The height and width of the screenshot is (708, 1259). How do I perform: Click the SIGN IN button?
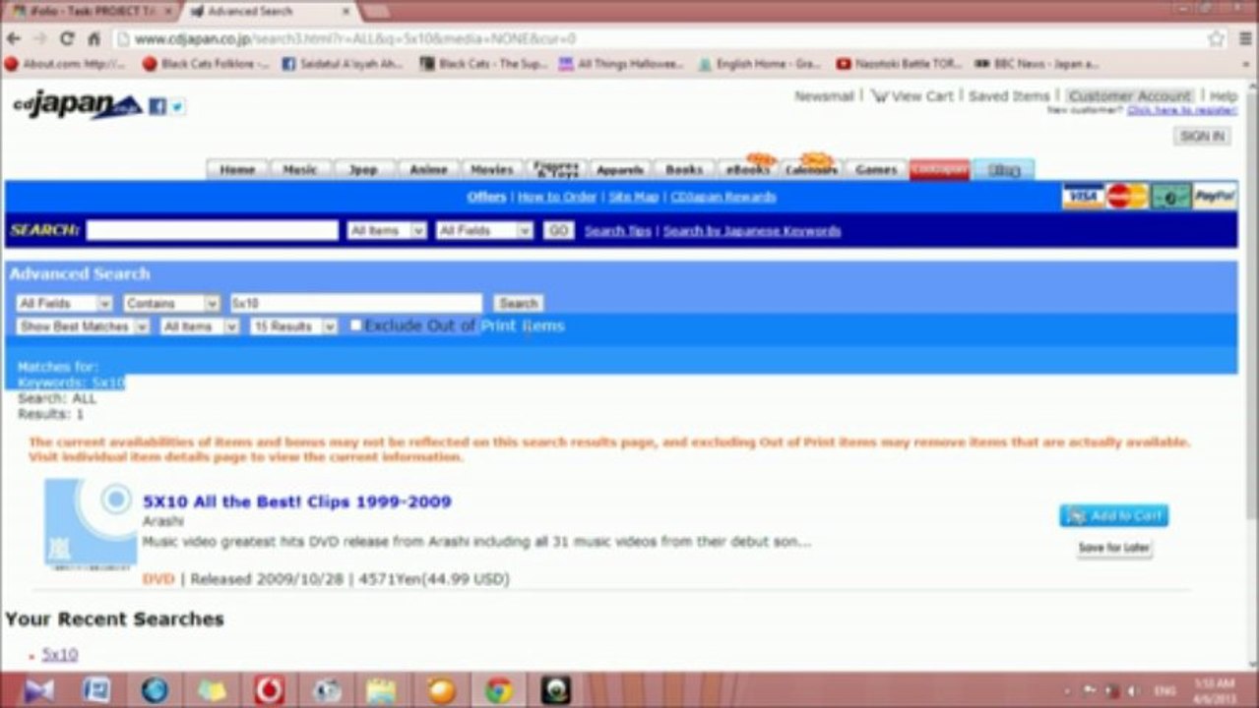1202,137
